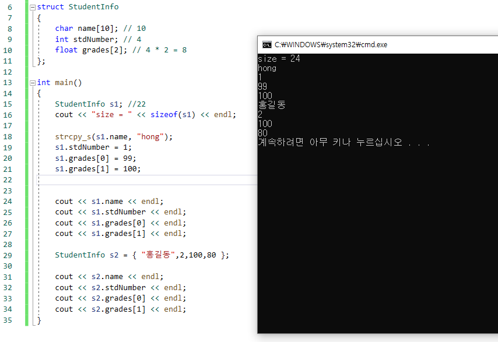Screen dimensions: 498x342
Task: Click the '//22' comment on line 15
Action: tap(137, 104)
